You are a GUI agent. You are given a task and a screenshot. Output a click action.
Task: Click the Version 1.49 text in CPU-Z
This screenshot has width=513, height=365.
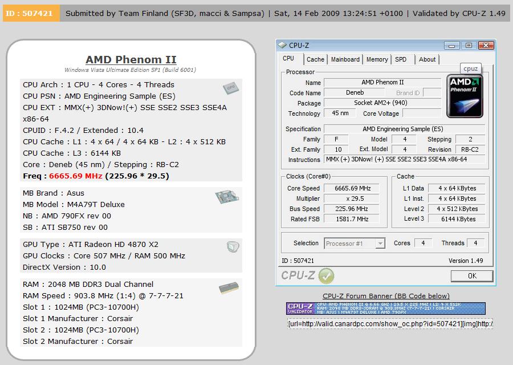[x=466, y=261]
